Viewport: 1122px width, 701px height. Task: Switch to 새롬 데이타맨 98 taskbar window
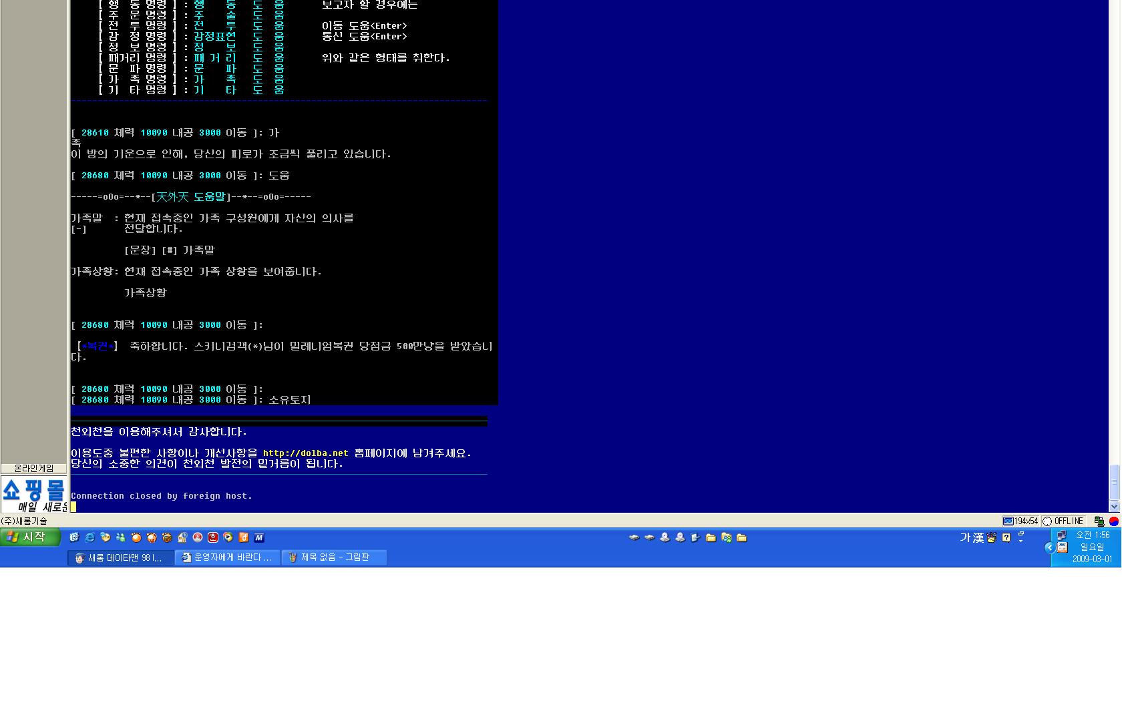120,557
